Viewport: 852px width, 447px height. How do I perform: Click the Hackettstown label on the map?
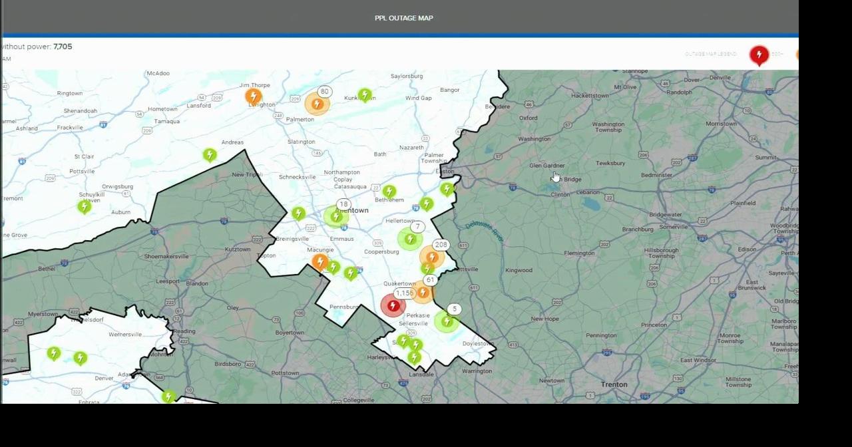tap(590, 96)
